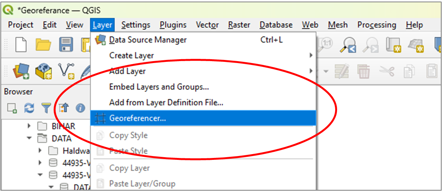This screenshot has width=442, height=191.
Task: Open the Plugins menu
Action: [173, 25]
